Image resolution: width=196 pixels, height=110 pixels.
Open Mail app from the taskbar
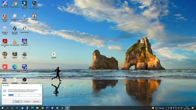point(22,108)
